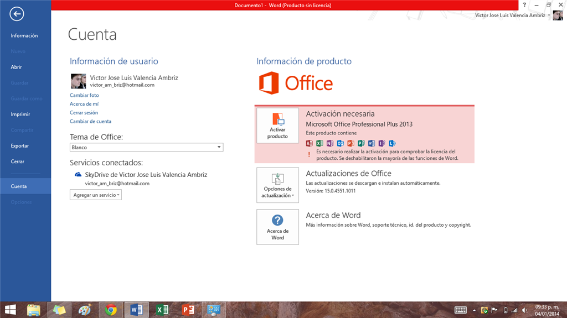Open the Tema de Office dropdown
This screenshot has width=567, height=318.
tap(146, 148)
